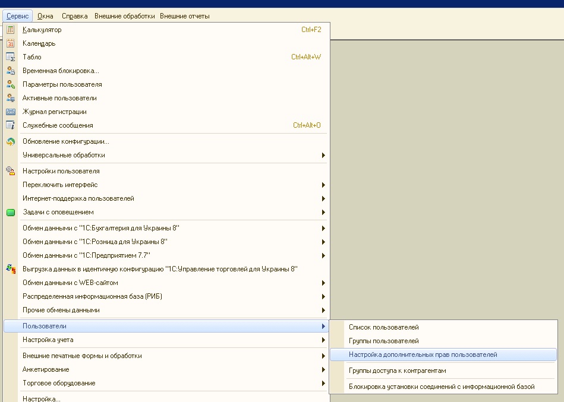Image resolution: width=564 pixels, height=402 pixels.
Task: Expand the Торговое оборудование submenu arrow
Action: point(323,384)
